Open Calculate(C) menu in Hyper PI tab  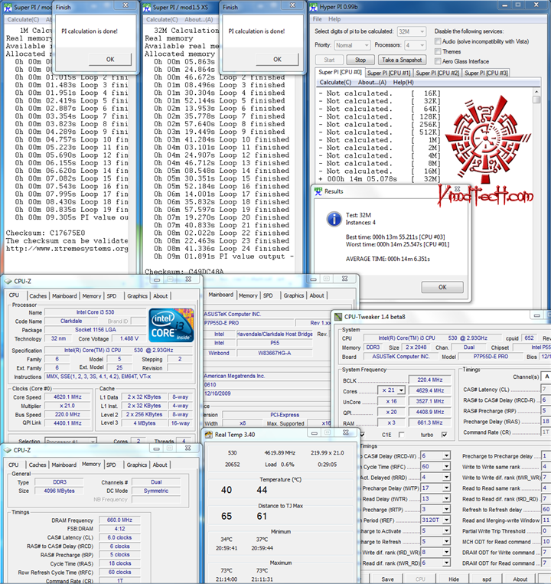335,83
